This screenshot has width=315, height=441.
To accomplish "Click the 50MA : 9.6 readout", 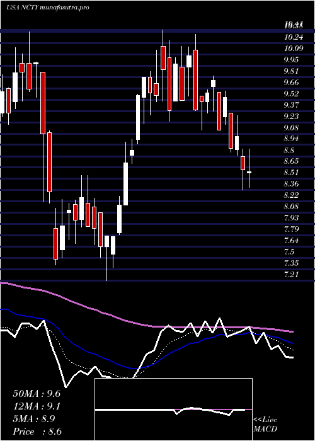I will pos(37,394).
